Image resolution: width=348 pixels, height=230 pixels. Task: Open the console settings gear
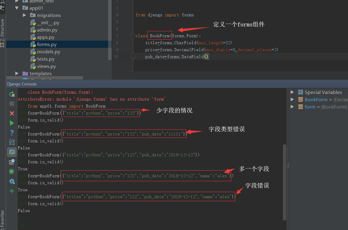tap(12, 181)
